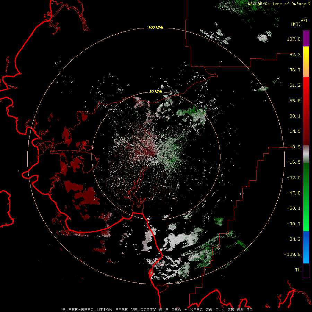The height and width of the screenshot is (312, 312).
Task: Click the 100 NMI range ring label
Action: (x=156, y=27)
